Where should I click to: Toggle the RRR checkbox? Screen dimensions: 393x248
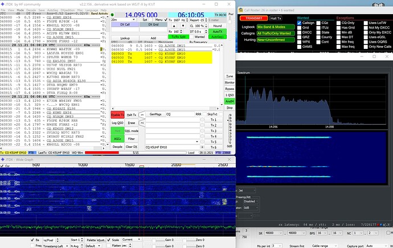click(204, 114)
